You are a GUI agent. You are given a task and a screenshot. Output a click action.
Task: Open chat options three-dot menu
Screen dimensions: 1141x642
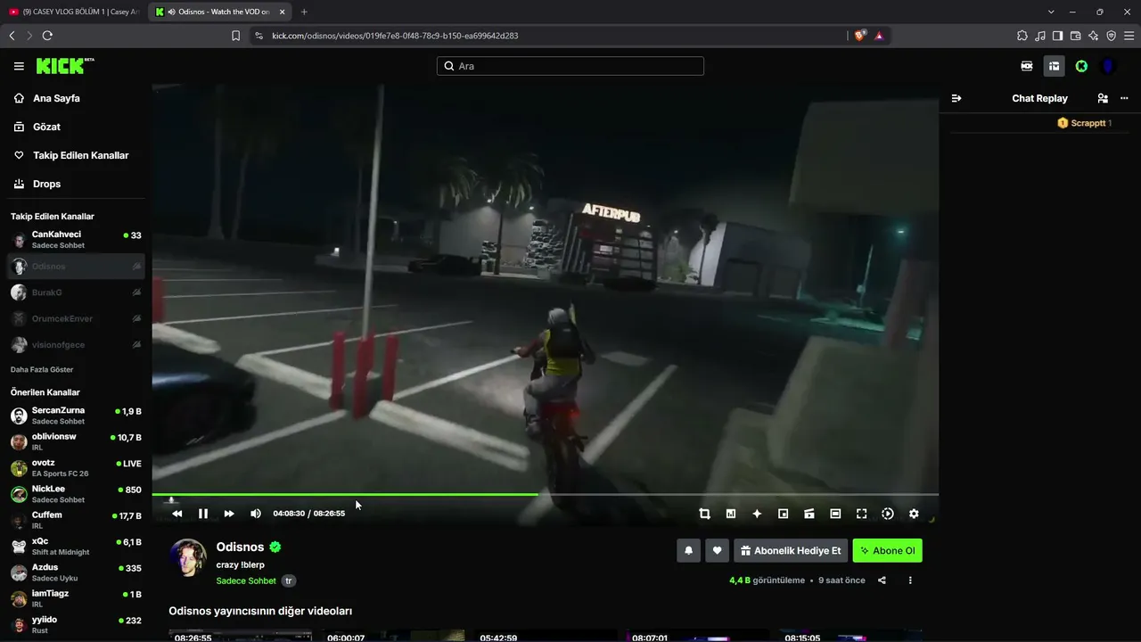pos(1125,98)
